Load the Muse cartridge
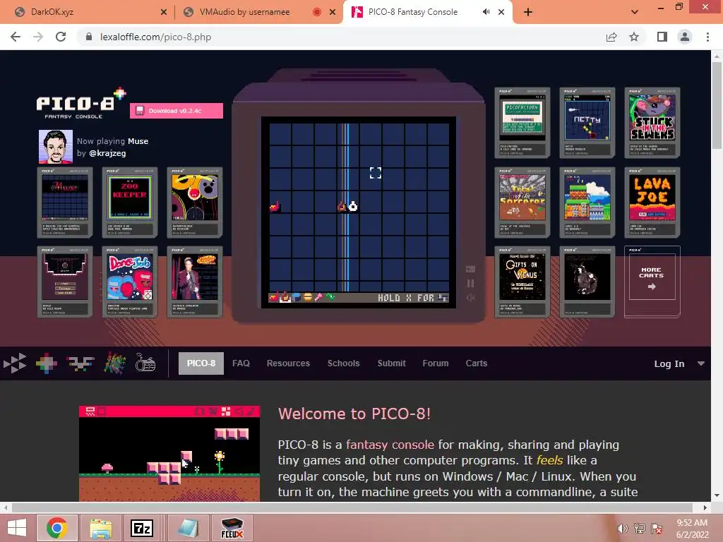The width and height of the screenshot is (723, 542). 65,203
